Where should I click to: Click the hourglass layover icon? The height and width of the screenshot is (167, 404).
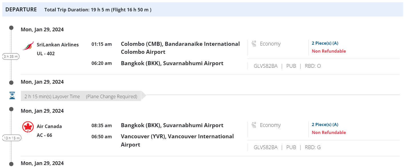coord(12,96)
